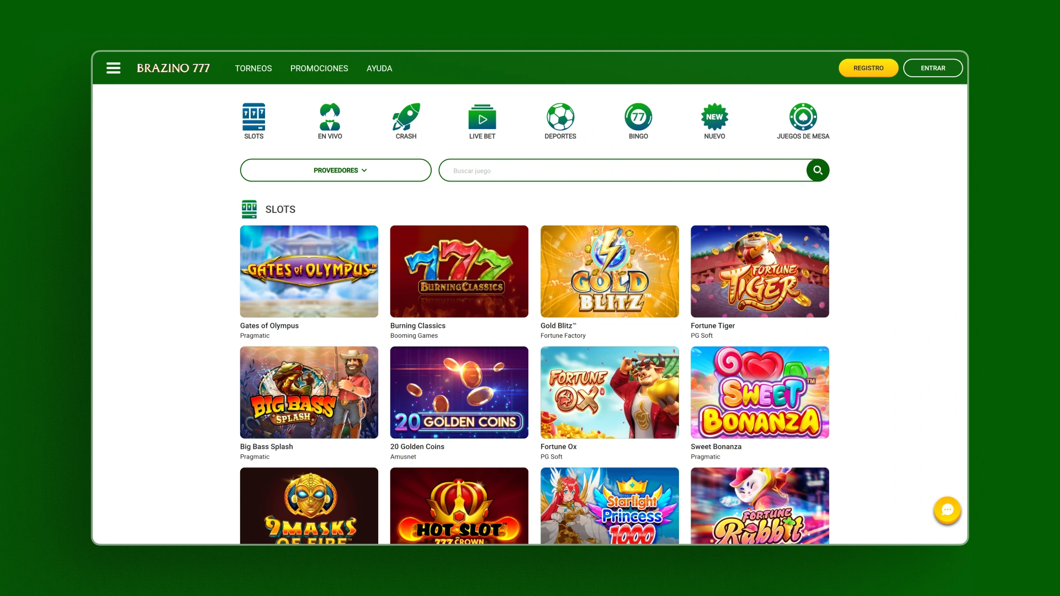This screenshot has width=1060, height=596.
Task: Open 20 Golden Coins thumbnail
Action: 459,392
